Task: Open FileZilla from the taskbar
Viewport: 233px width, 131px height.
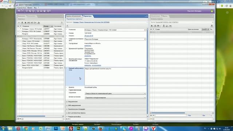Action: click(71, 128)
